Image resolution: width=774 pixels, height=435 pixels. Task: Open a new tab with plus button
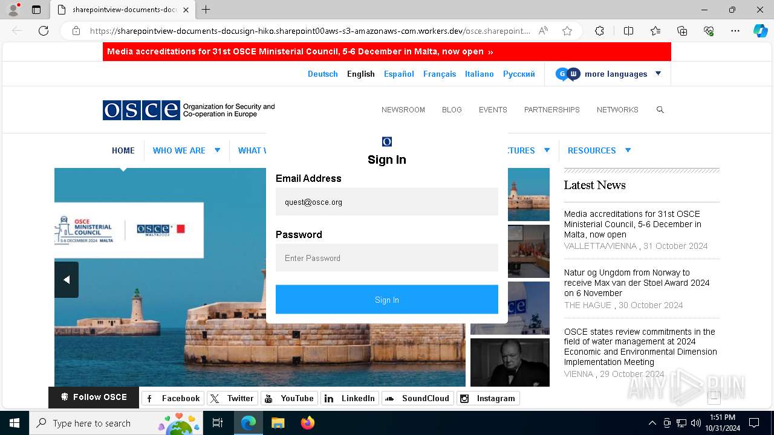point(206,10)
